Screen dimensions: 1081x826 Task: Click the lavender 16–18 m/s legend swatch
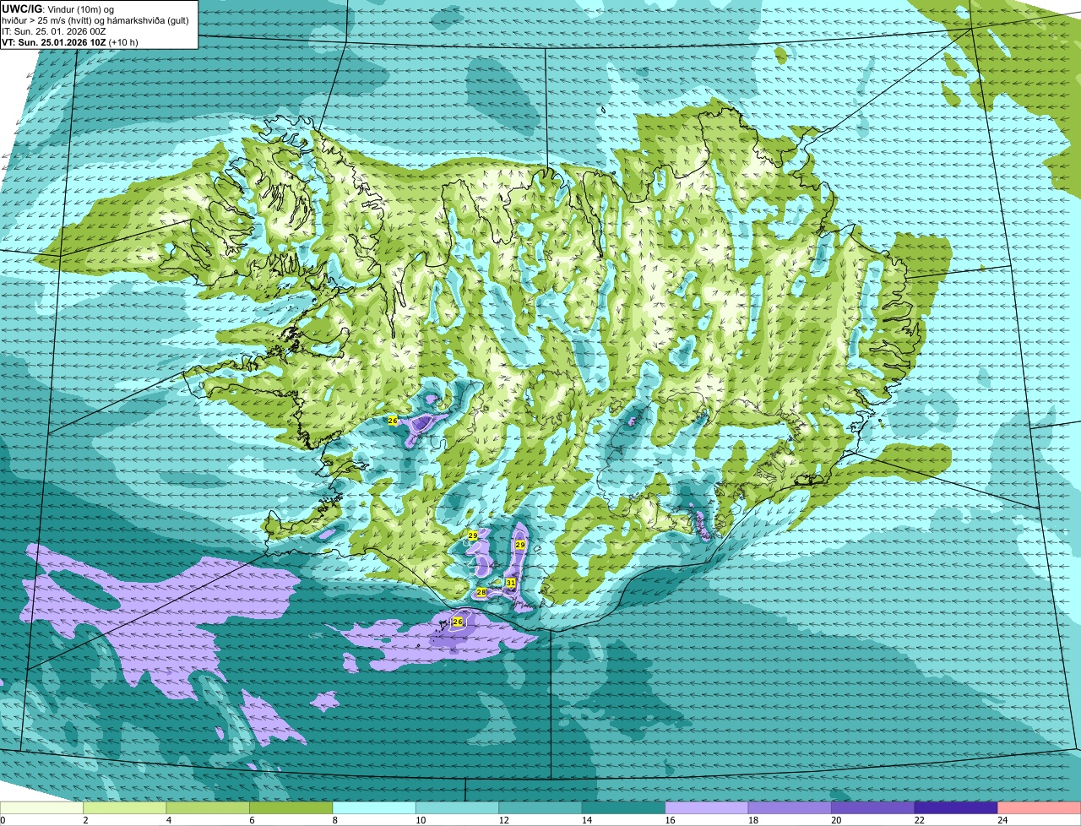pos(709,807)
